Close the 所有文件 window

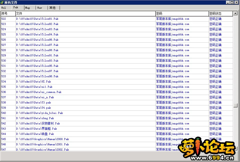pyautogui.click(x=236, y=2)
